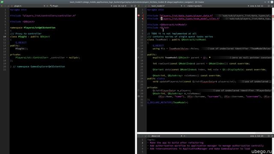Click 'Make the app to build after refactoring' line

(x=175, y=142)
